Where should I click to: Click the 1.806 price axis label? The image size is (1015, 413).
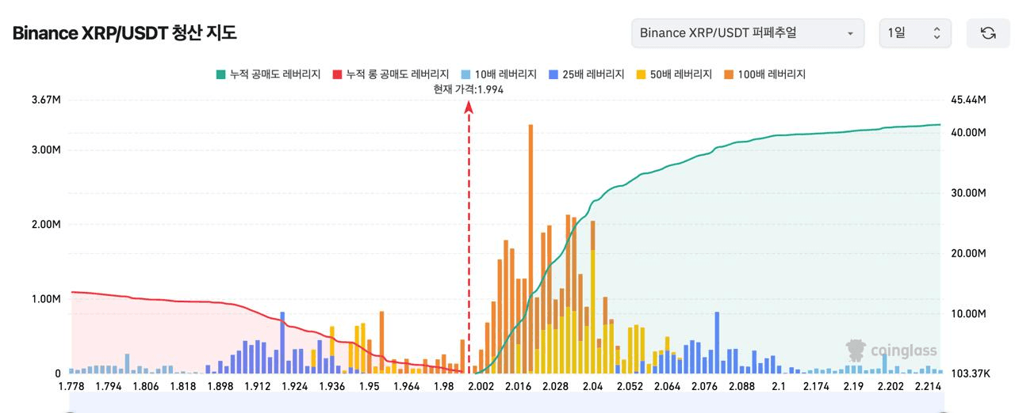(146, 386)
